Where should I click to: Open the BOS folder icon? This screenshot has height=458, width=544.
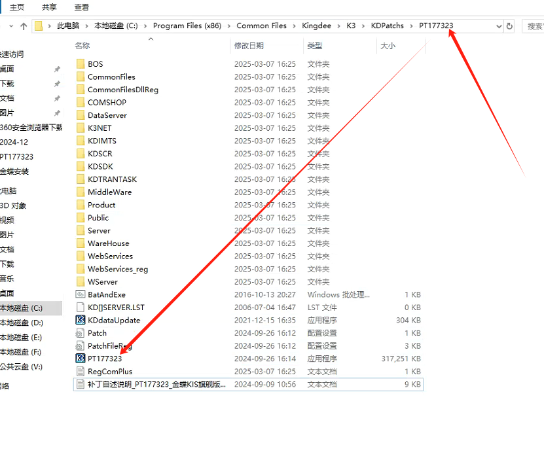[81, 64]
